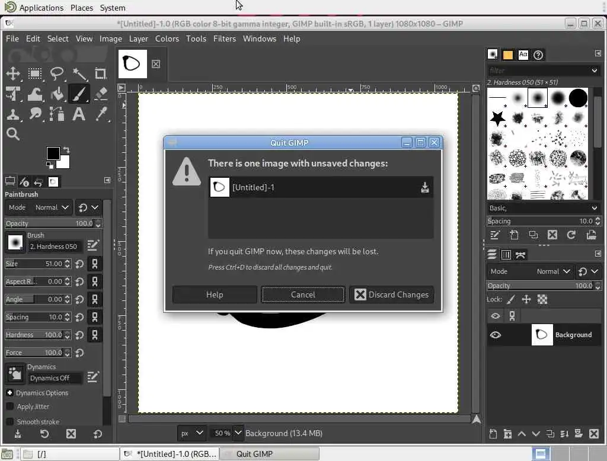
Task: Open the Brushes dock configuration menu
Action: (598, 53)
